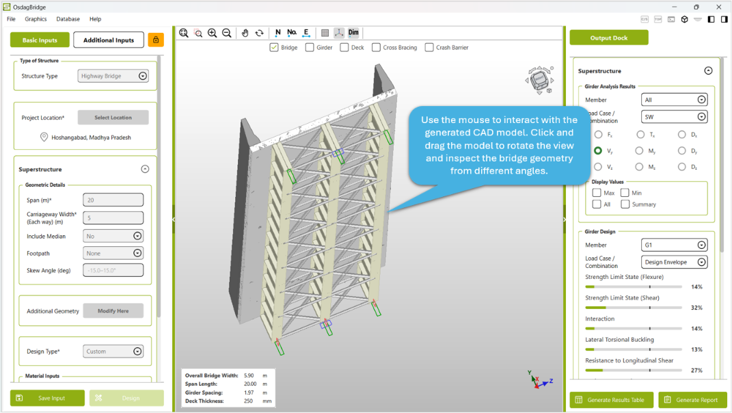Screen dimensions: 732x413
Task: Toggle the N node display icon
Action: pyautogui.click(x=277, y=33)
